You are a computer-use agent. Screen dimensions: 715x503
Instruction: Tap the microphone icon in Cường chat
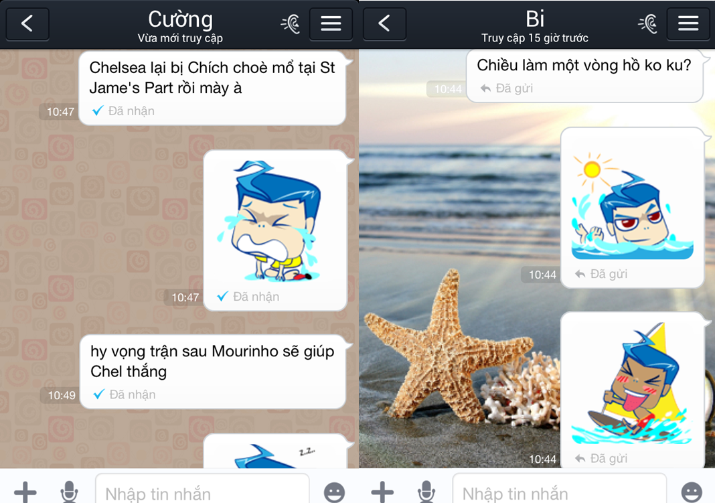click(69, 492)
